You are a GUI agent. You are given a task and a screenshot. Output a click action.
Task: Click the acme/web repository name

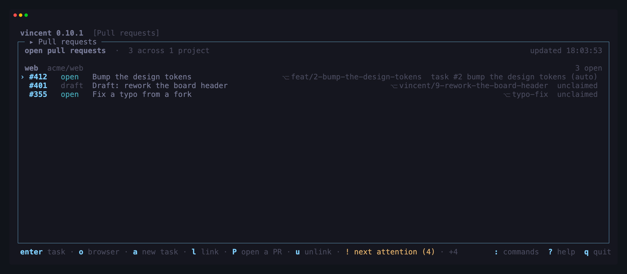(x=65, y=68)
